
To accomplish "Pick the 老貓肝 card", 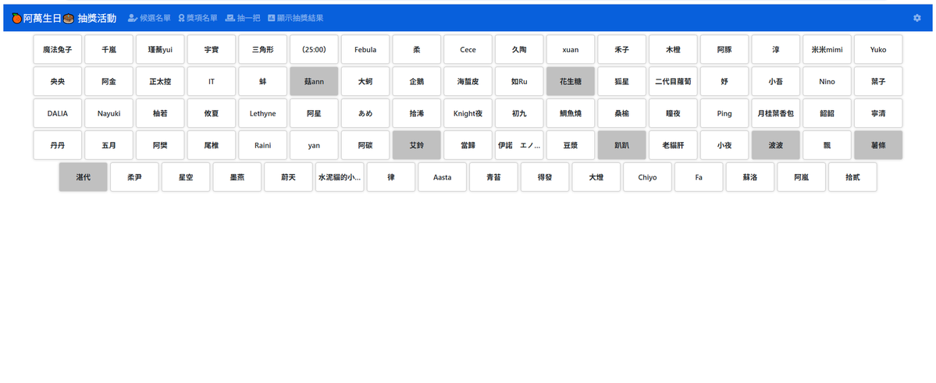I will [x=674, y=146].
